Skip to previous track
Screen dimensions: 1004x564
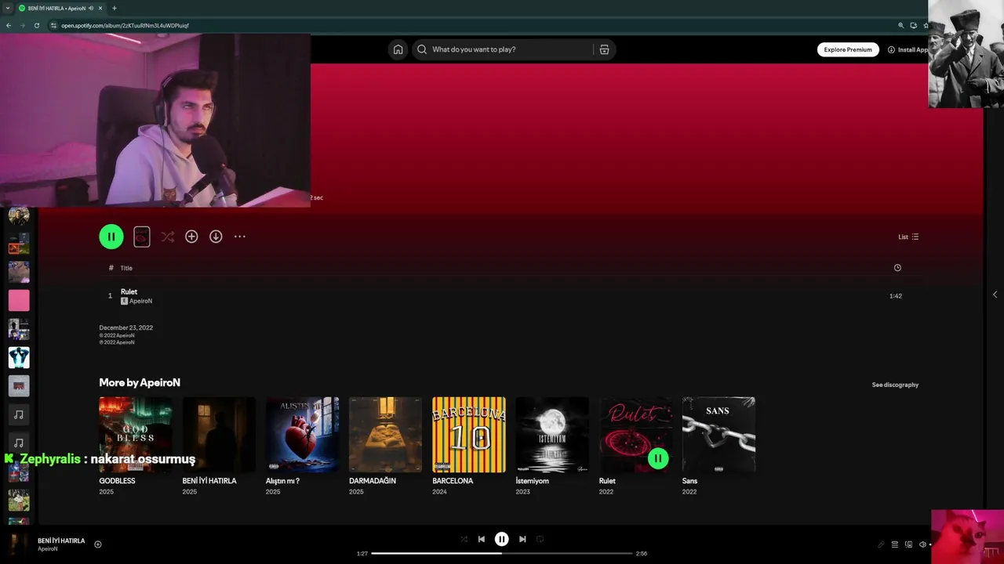(x=481, y=539)
